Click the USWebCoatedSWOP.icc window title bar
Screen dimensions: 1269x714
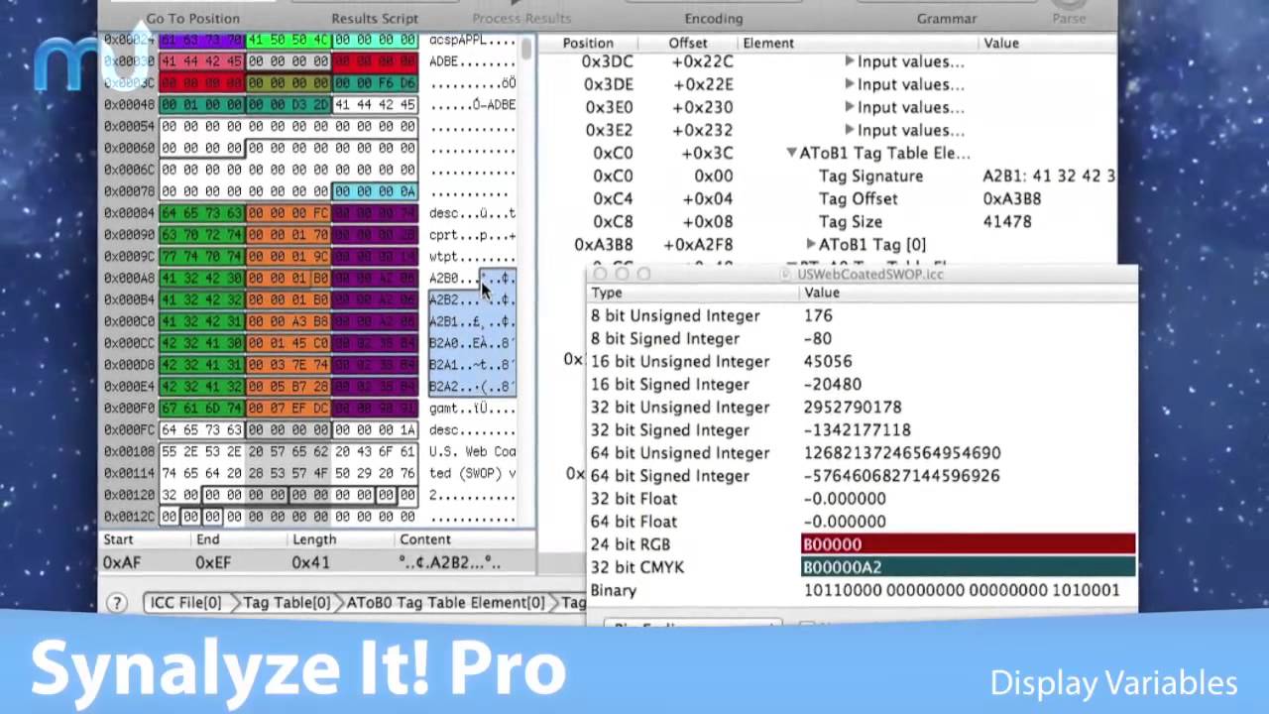coord(867,275)
